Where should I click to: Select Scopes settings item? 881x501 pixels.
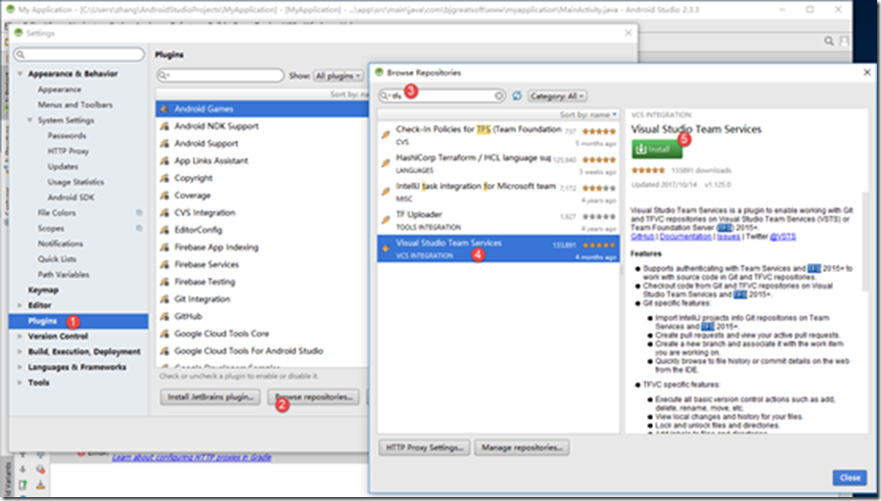pos(51,229)
